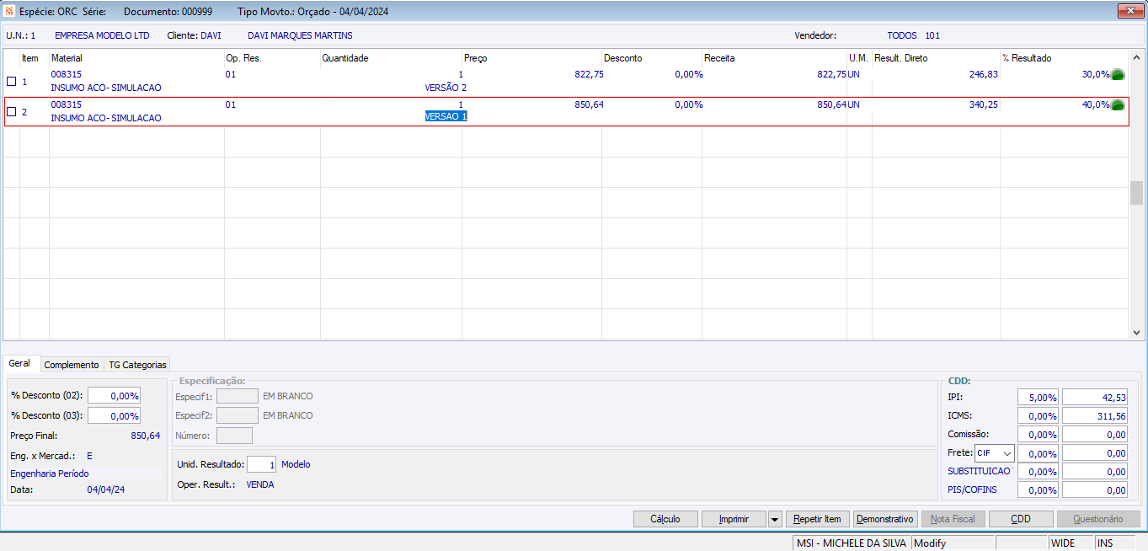Click the Nota Fiscal button

tap(953, 519)
